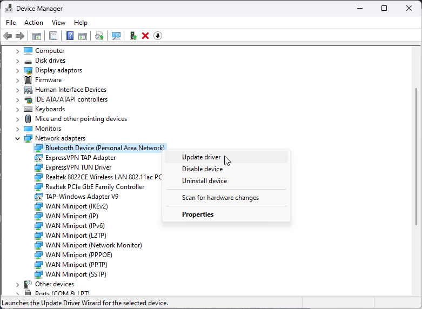The width and height of the screenshot is (422, 309).
Task: Click the update device driver toolbar icon
Action: (x=133, y=36)
